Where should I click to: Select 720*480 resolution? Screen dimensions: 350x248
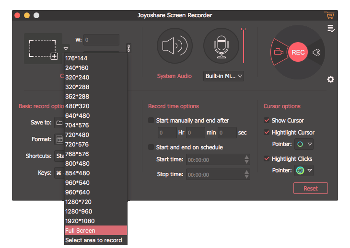point(96,135)
